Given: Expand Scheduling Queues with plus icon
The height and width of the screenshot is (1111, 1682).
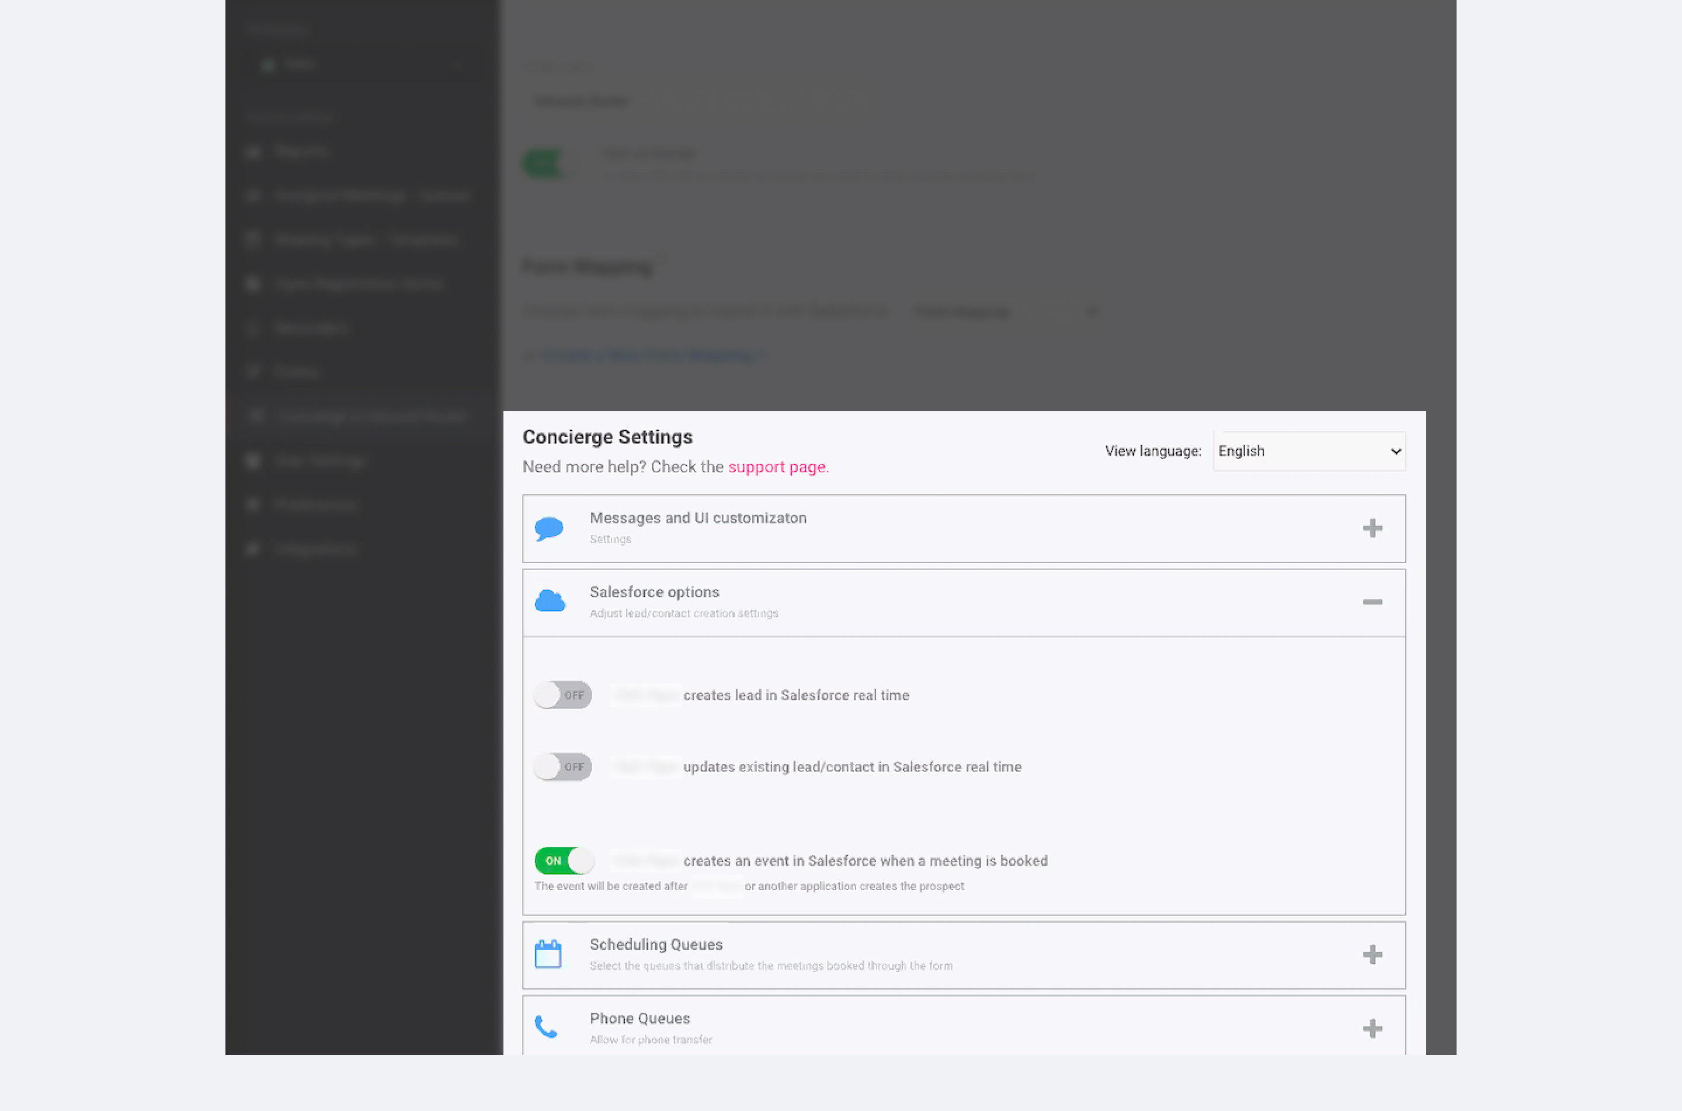Looking at the screenshot, I should (1372, 954).
